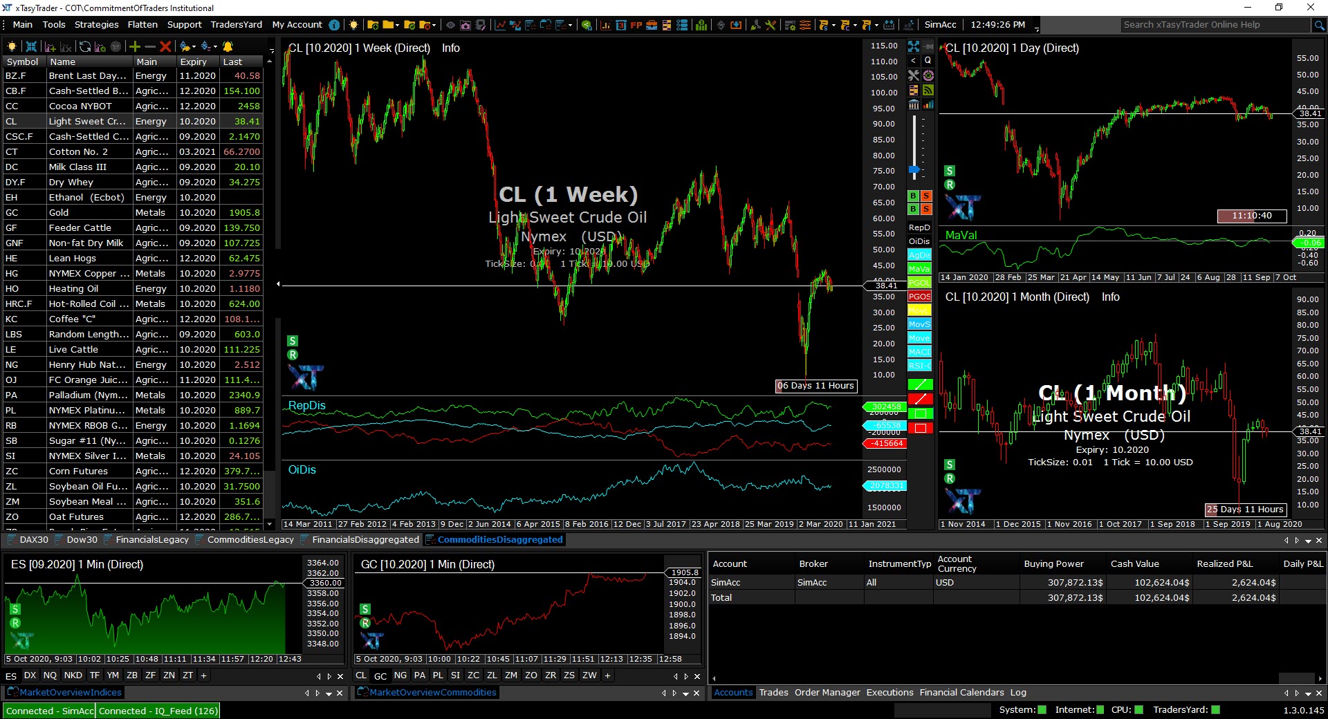This screenshot has width=1328, height=719.
Task: Click the green plus add-symbol icon
Action: pos(135,46)
